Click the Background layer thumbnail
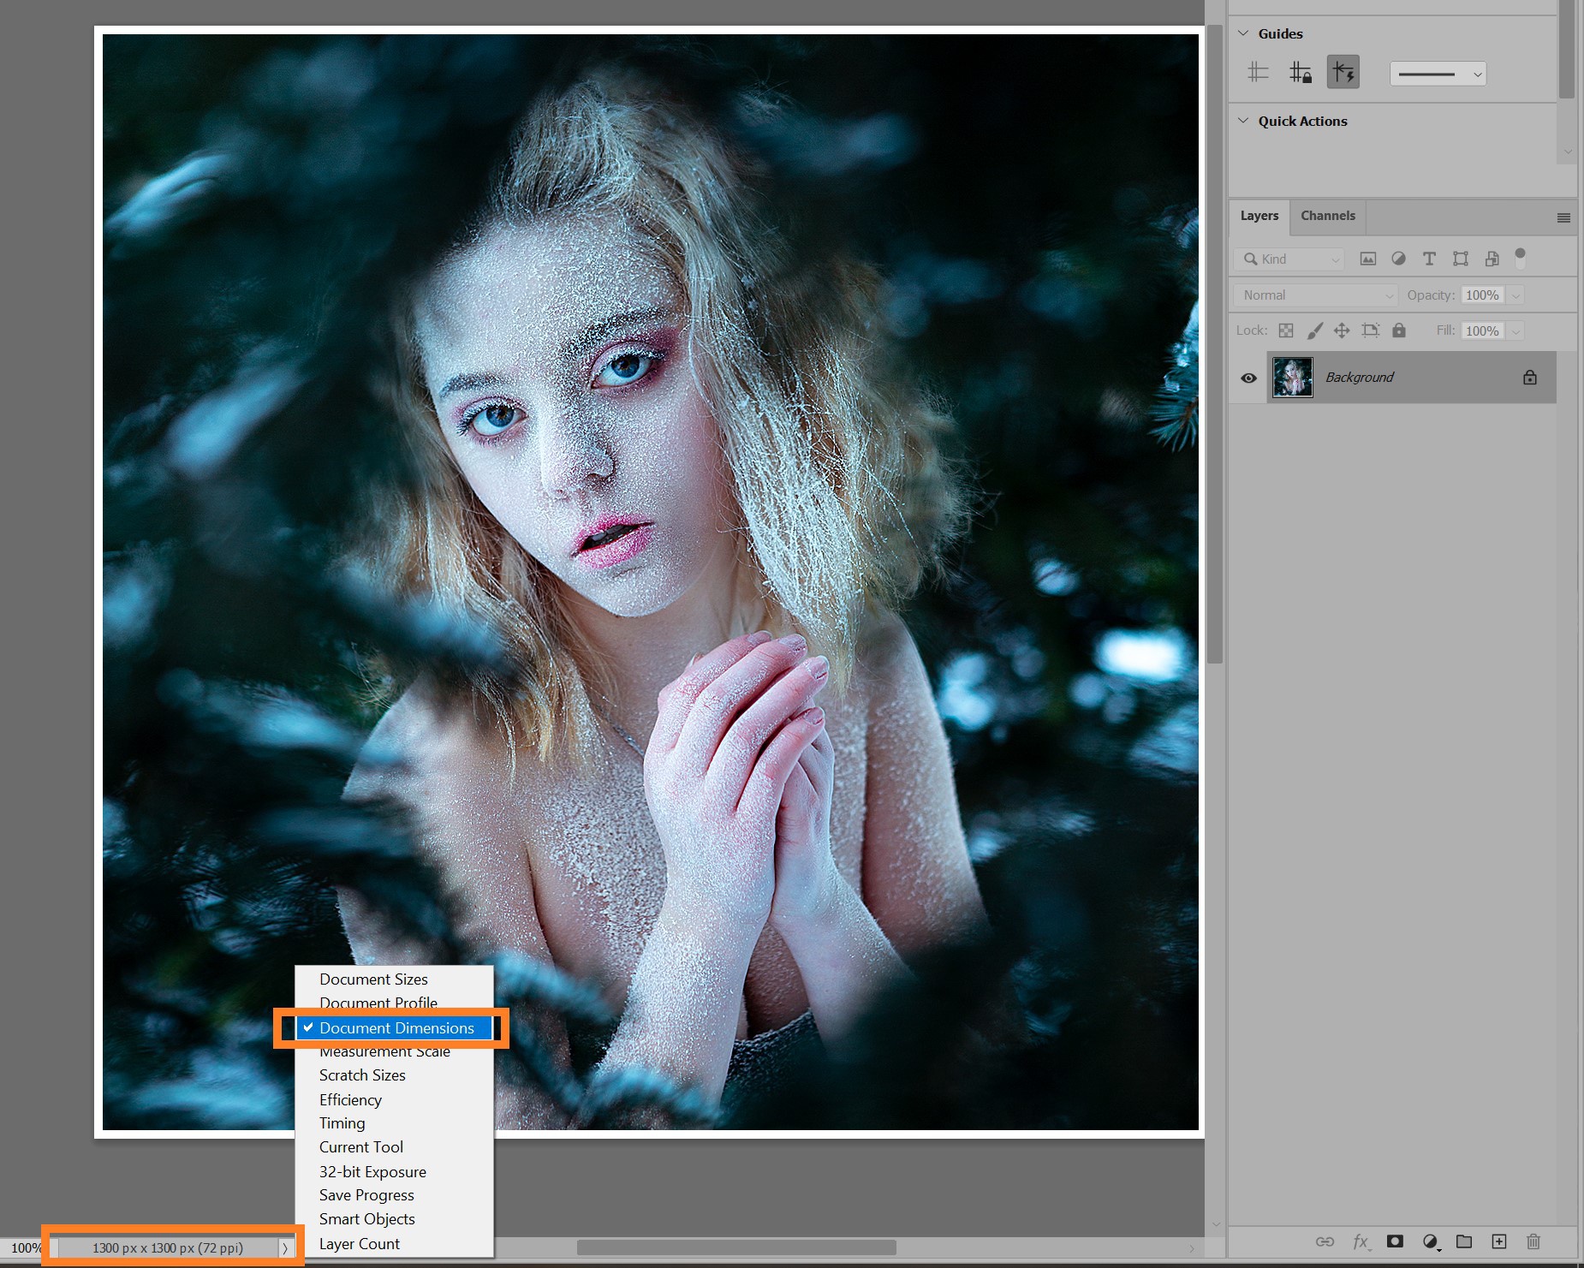 tap(1292, 378)
